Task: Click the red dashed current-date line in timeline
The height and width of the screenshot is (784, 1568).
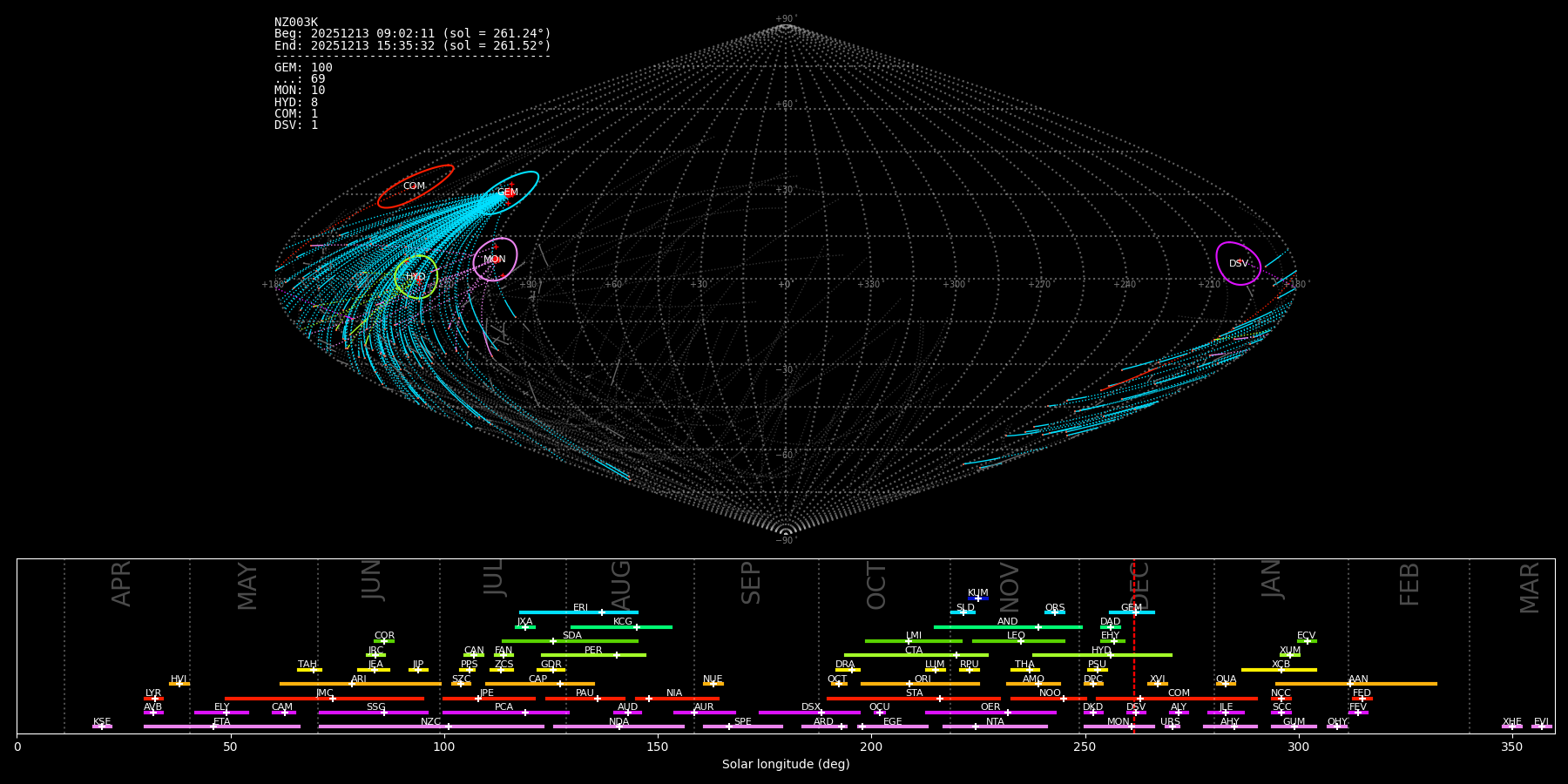Action: pos(1133,645)
